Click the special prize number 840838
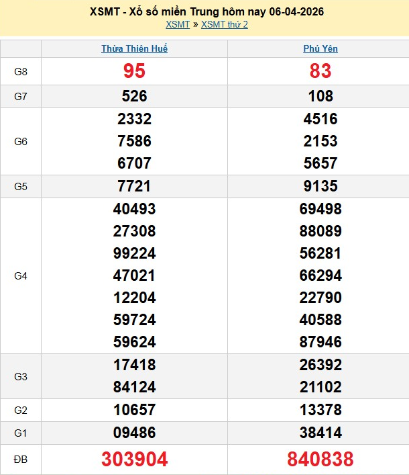 (x=320, y=459)
